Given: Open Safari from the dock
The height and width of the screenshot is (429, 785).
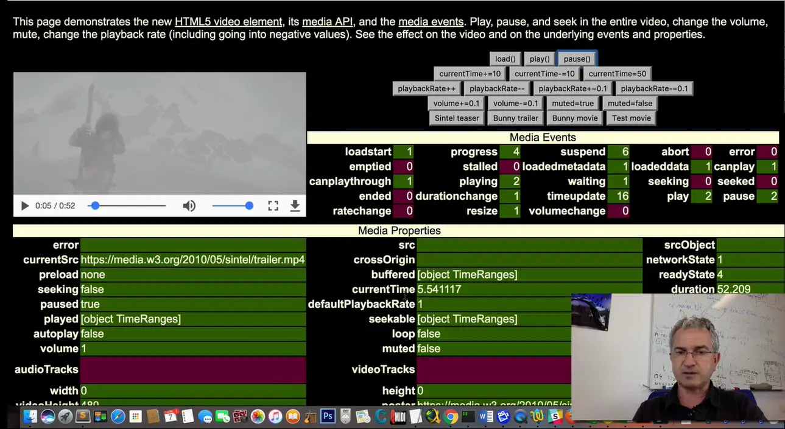Looking at the screenshot, I should (x=118, y=417).
